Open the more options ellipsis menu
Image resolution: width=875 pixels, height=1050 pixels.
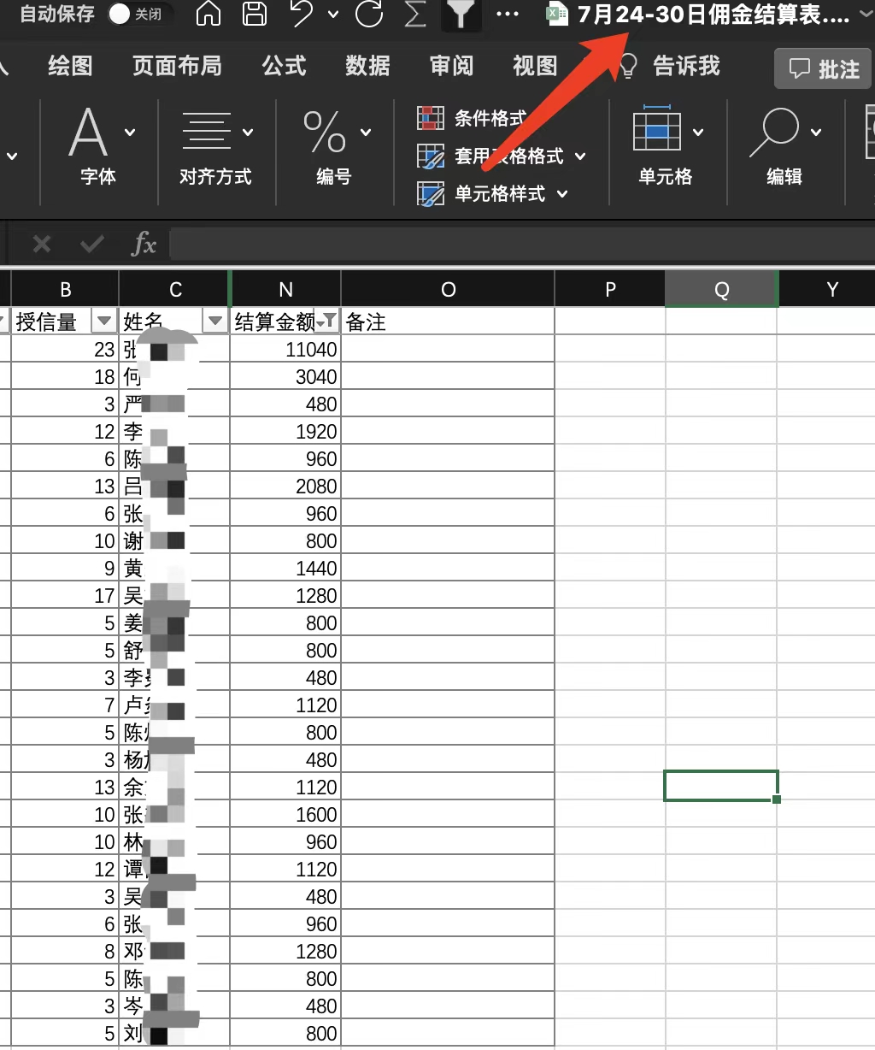508,14
